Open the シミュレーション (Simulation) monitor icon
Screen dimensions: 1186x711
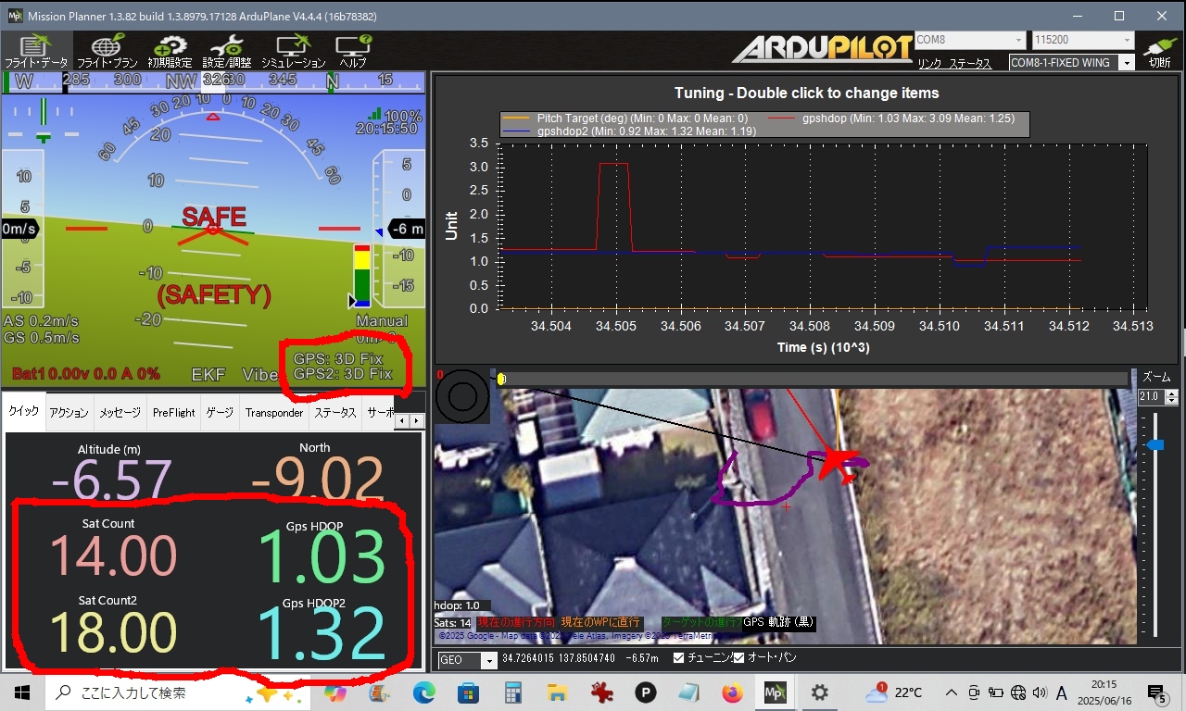pos(294,51)
